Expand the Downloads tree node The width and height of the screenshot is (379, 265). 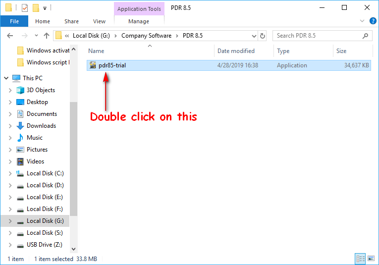coord(10,126)
